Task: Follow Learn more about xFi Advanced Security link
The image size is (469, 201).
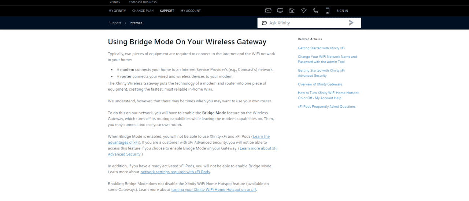Action: (x=192, y=151)
